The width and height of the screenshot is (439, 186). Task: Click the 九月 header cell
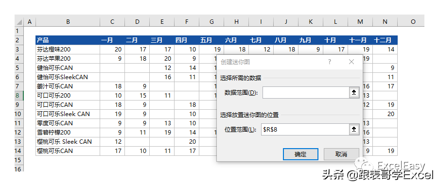tap(311, 40)
